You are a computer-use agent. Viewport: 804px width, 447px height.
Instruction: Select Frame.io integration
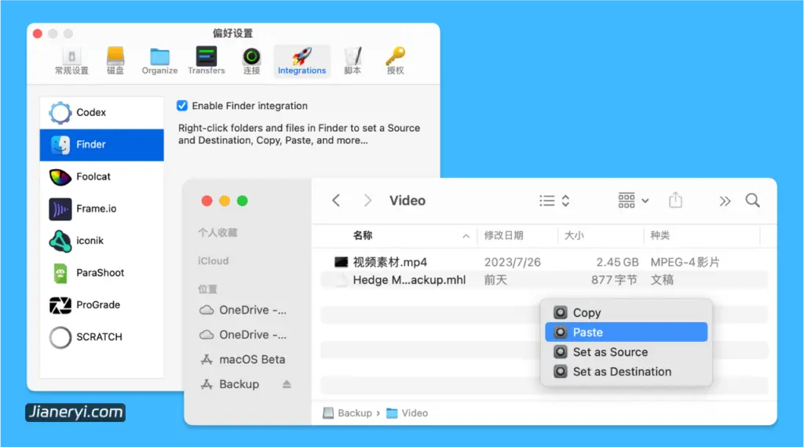pyautogui.click(x=101, y=209)
